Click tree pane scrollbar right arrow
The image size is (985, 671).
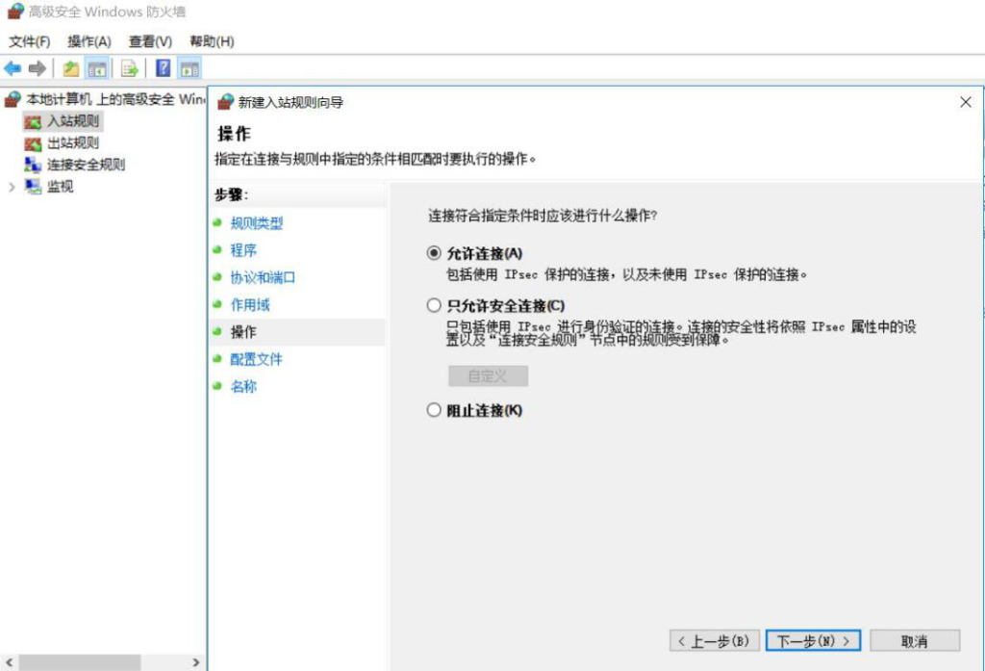pos(196,662)
